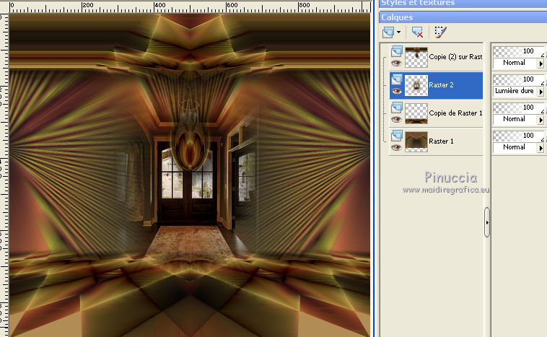Toggle visibility of Raster 2 layer
Image resolution: width=547 pixels, height=337 pixels.
click(x=396, y=92)
